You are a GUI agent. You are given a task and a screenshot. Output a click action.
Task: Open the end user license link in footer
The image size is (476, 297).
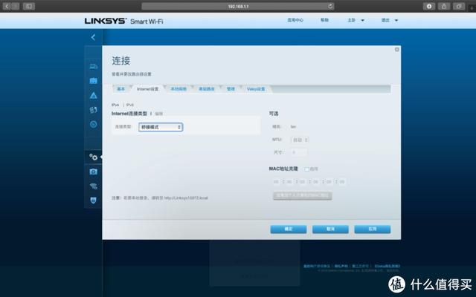coord(317,266)
